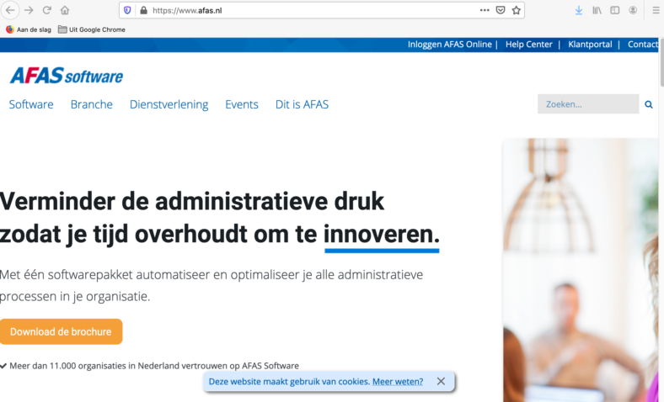Open 'Inloggen AFAS Online' link
The height and width of the screenshot is (402, 664).
coord(450,45)
